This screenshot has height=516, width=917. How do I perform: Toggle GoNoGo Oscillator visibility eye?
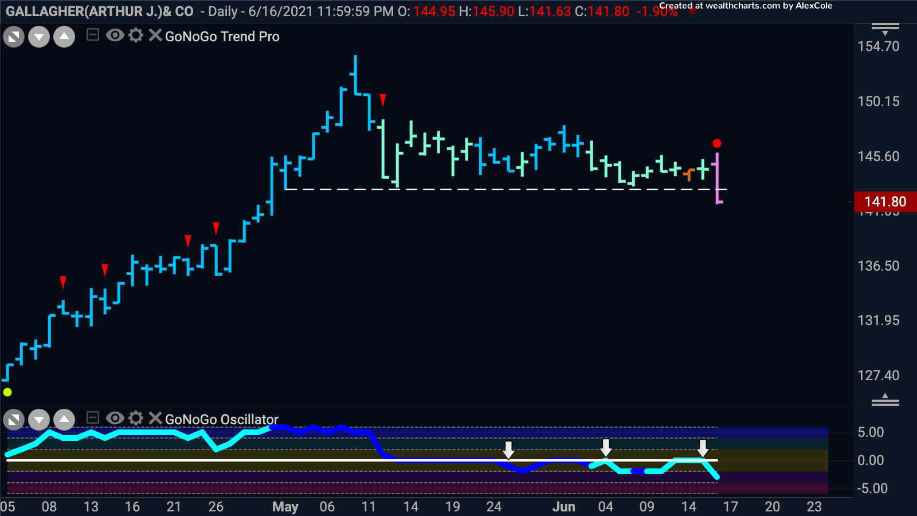[x=115, y=418]
